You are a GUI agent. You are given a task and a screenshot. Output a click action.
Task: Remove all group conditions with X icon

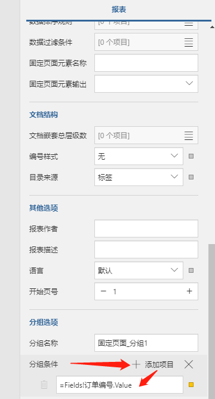click(189, 365)
